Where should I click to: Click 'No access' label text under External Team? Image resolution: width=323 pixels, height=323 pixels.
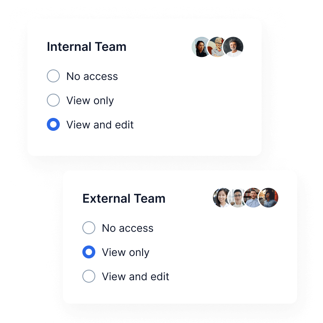128,228
